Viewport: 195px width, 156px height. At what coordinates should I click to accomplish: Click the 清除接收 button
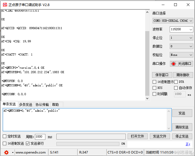183,75
